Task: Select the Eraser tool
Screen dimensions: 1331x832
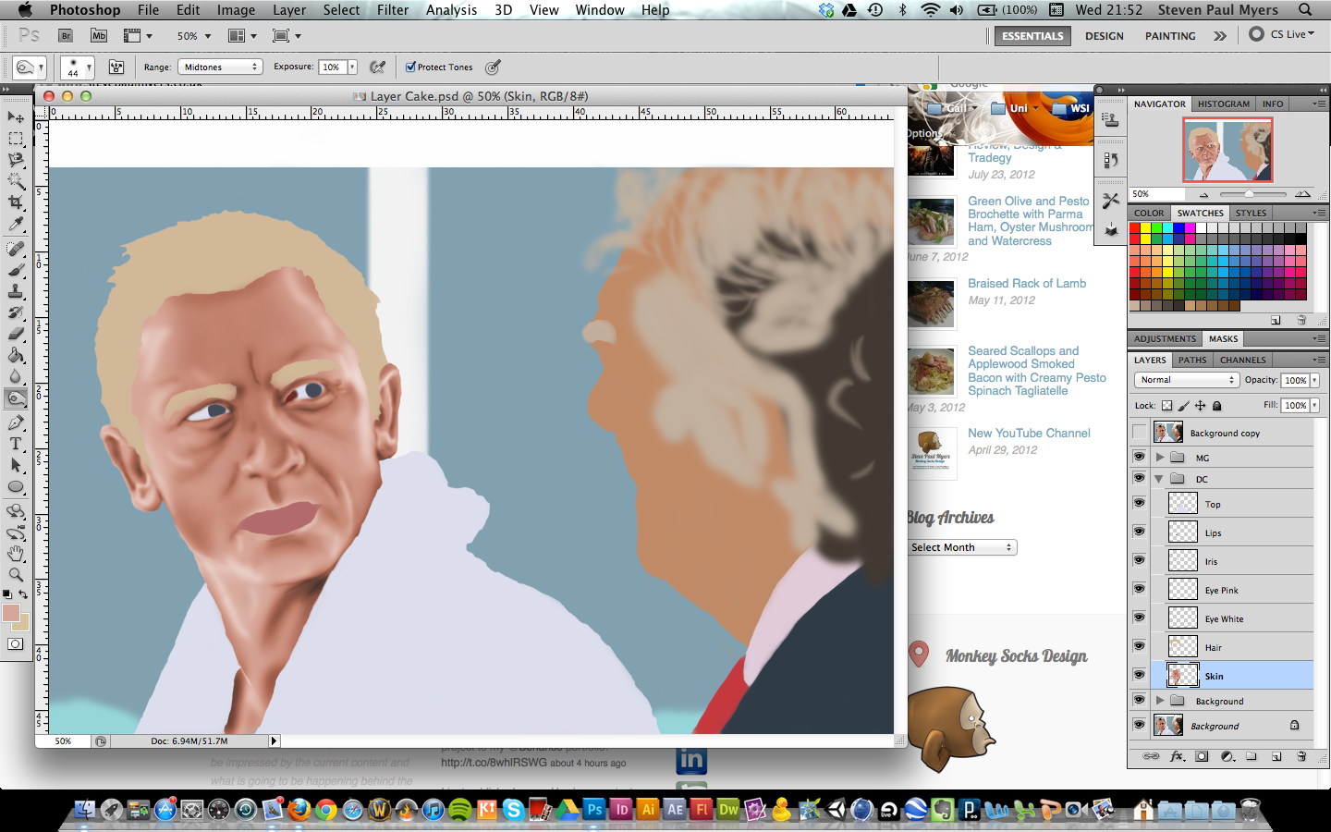Action: coord(16,334)
